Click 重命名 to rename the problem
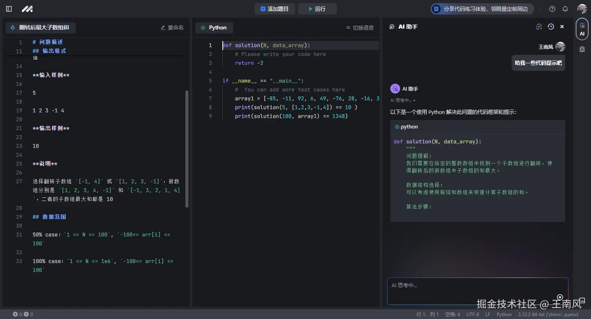Image resolution: width=591 pixels, height=319 pixels. tap(172, 27)
